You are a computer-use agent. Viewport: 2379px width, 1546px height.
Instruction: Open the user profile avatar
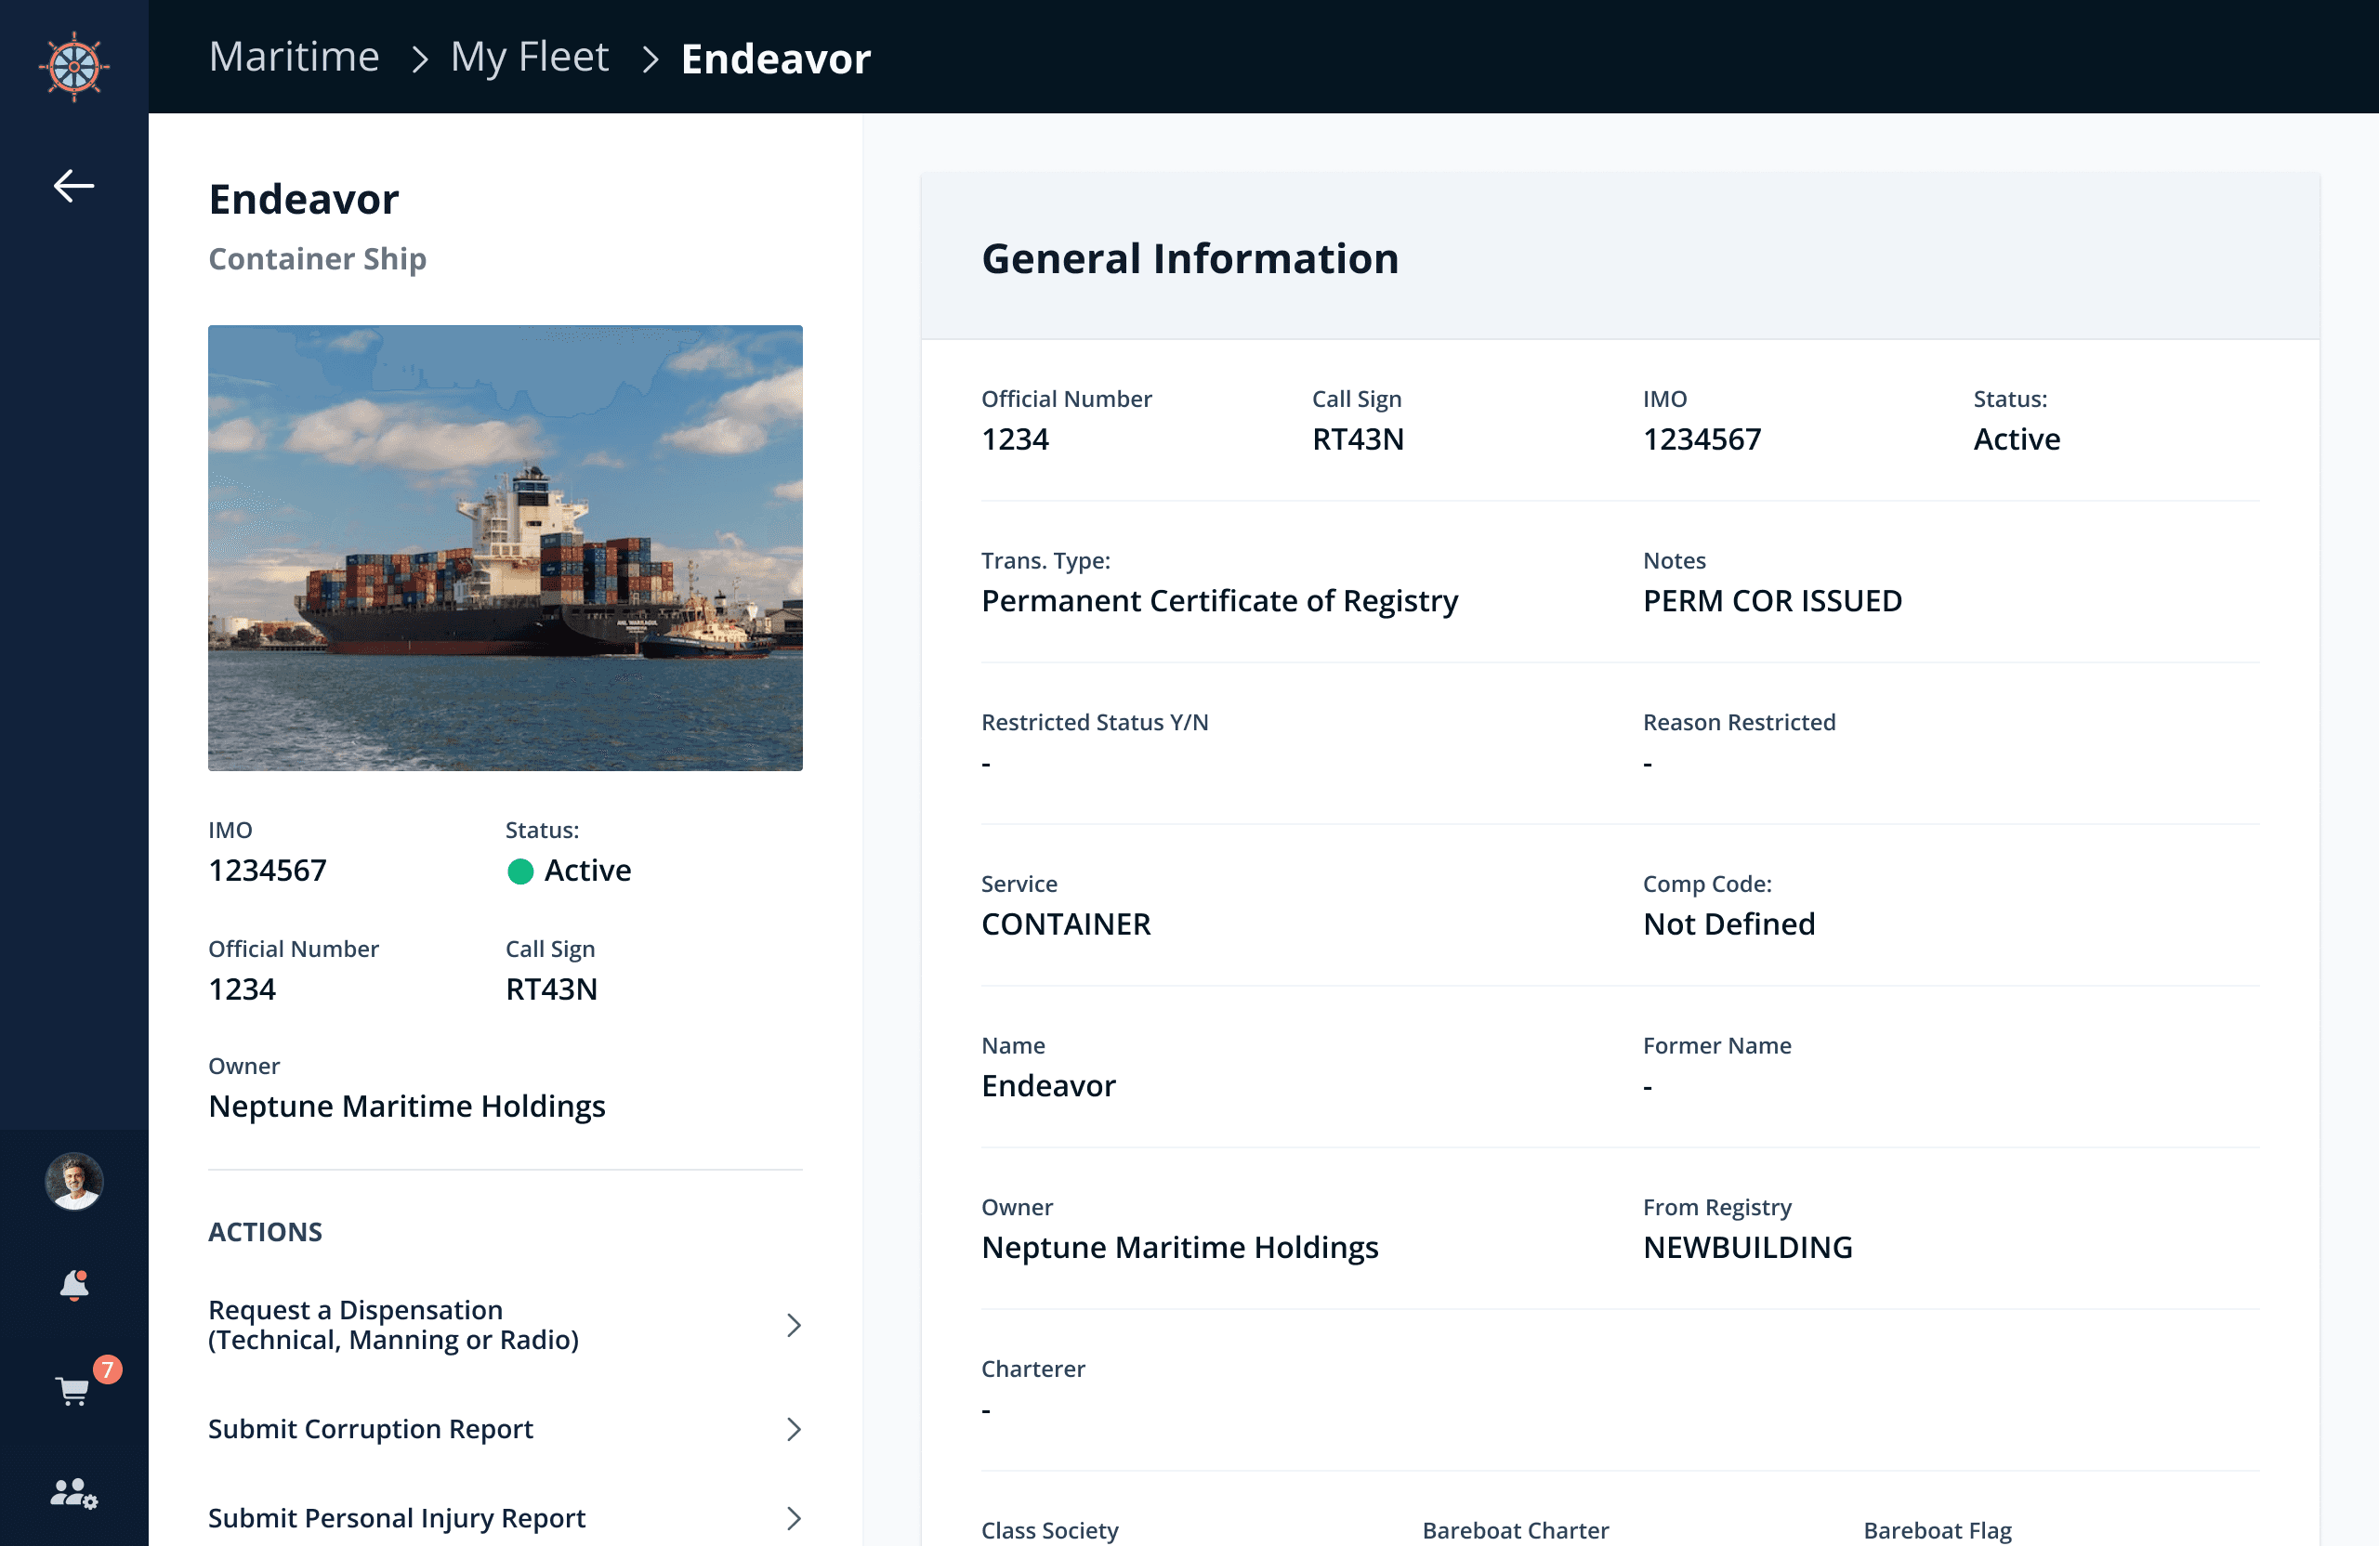pyautogui.click(x=74, y=1180)
